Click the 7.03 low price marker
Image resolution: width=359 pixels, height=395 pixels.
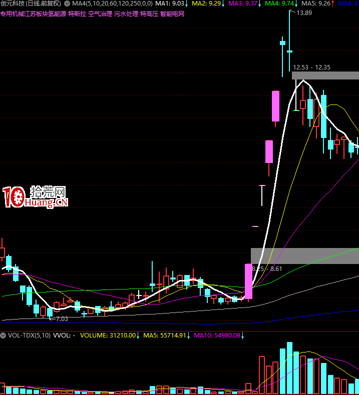tap(62, 319)
